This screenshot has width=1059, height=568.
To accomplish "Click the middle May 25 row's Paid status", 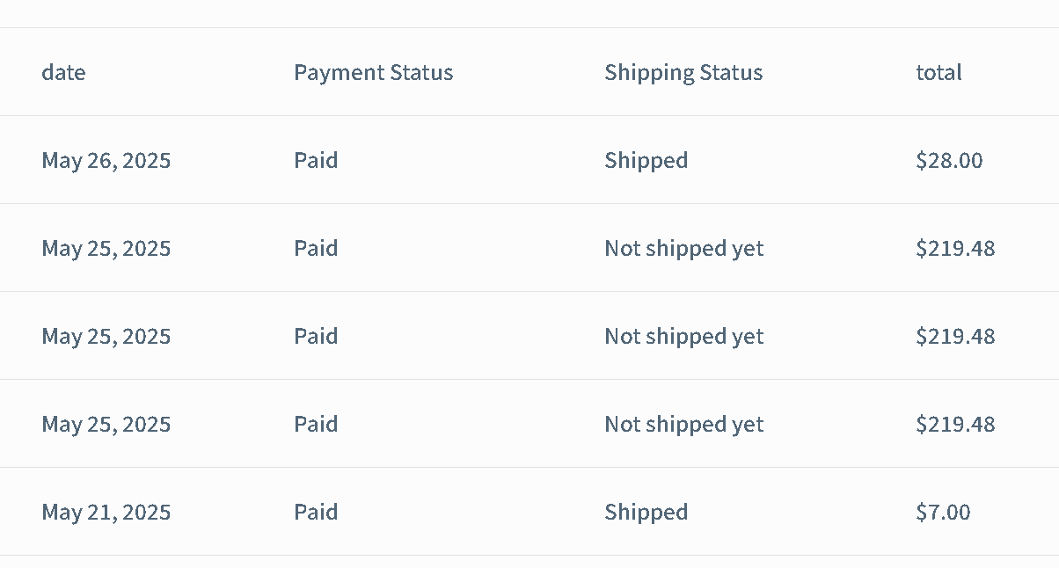I will coord(316,336).
